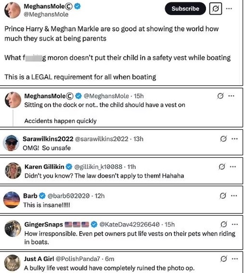Open Sarawilkins2022's profile picture
The image size is (244, 273).
point(12,143)
